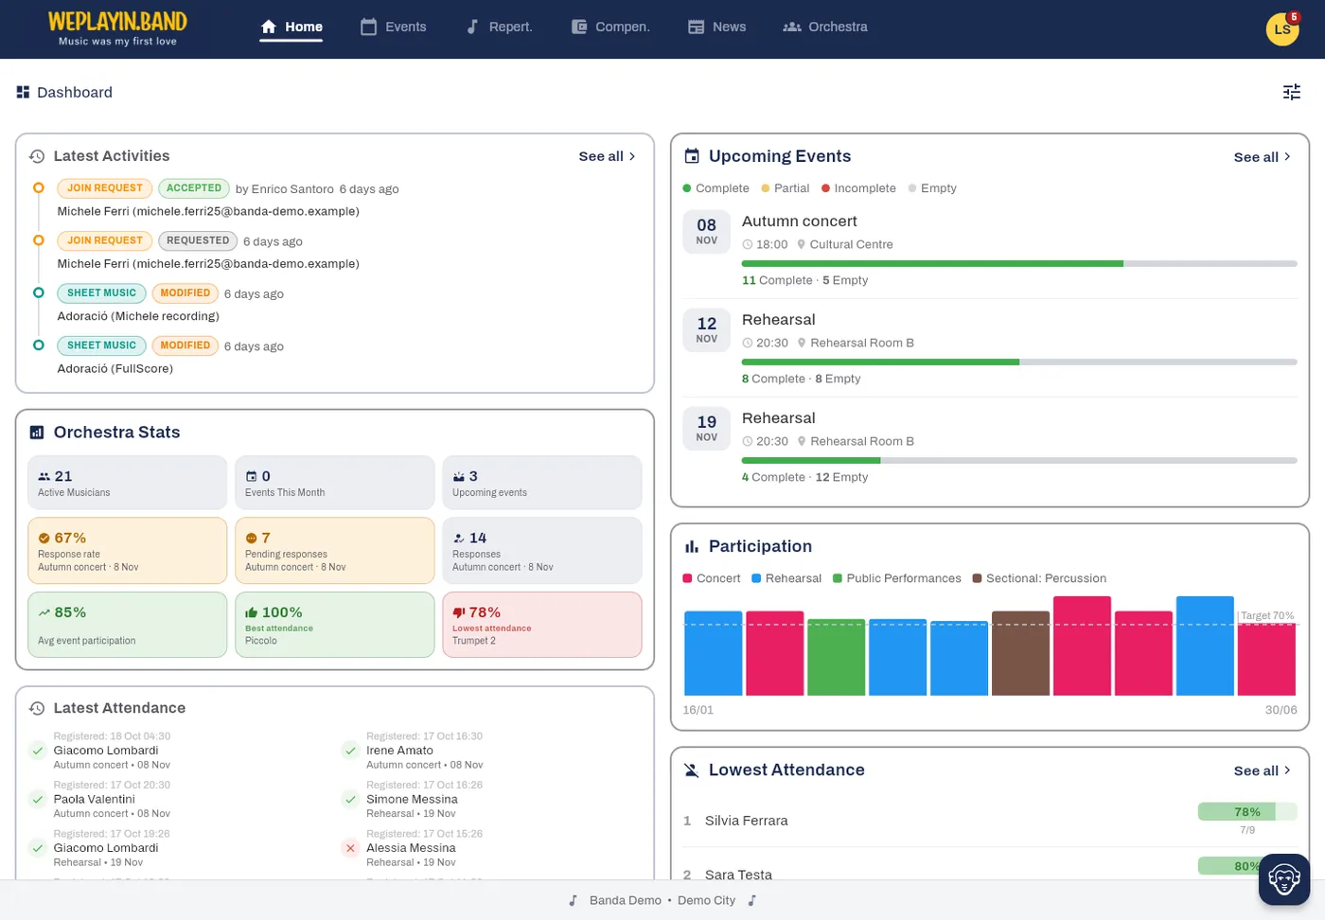Open the Rehearsal event on 19 Nov
This screenshot has height=920, width=1325.
779,418
